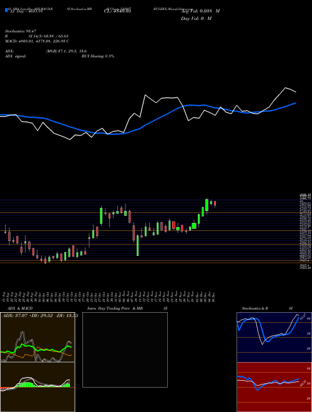This screenshot has height=412, width=312.
Task: Click the blue SMA legend square
Action: coord(7,11)
